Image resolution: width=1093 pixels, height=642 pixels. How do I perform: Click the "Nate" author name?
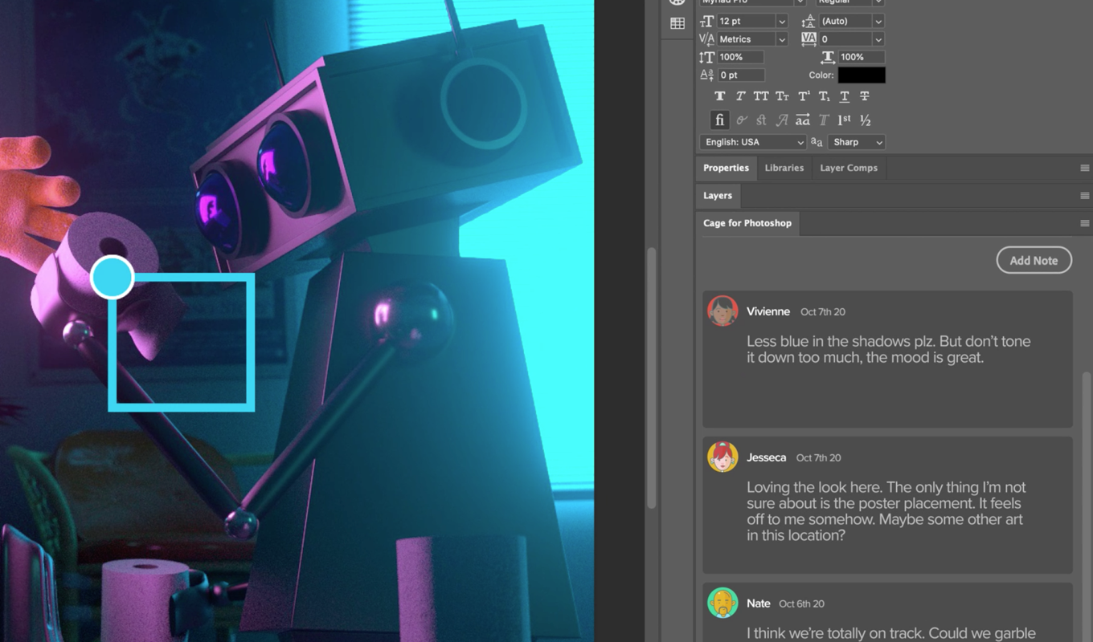[x=758, y=603]
